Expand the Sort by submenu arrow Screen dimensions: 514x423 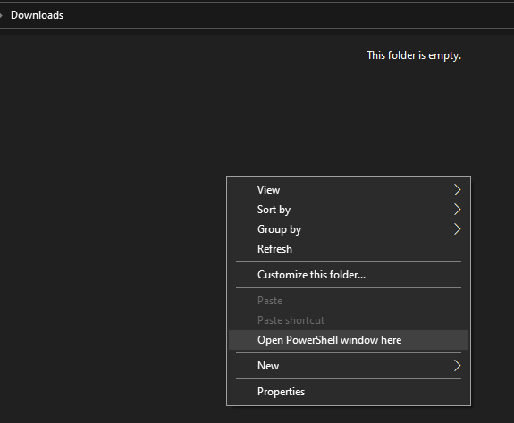[x=458, y=210]
